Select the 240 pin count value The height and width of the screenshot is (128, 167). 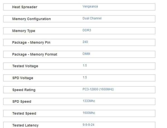point(85,42)
